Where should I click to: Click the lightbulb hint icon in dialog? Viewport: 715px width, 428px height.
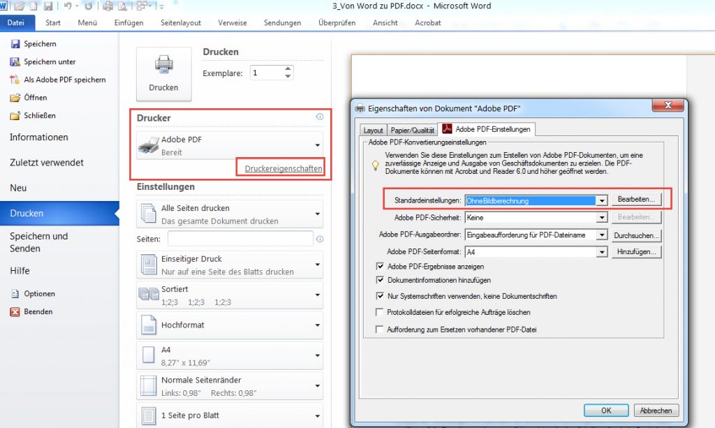coord(375,165)
